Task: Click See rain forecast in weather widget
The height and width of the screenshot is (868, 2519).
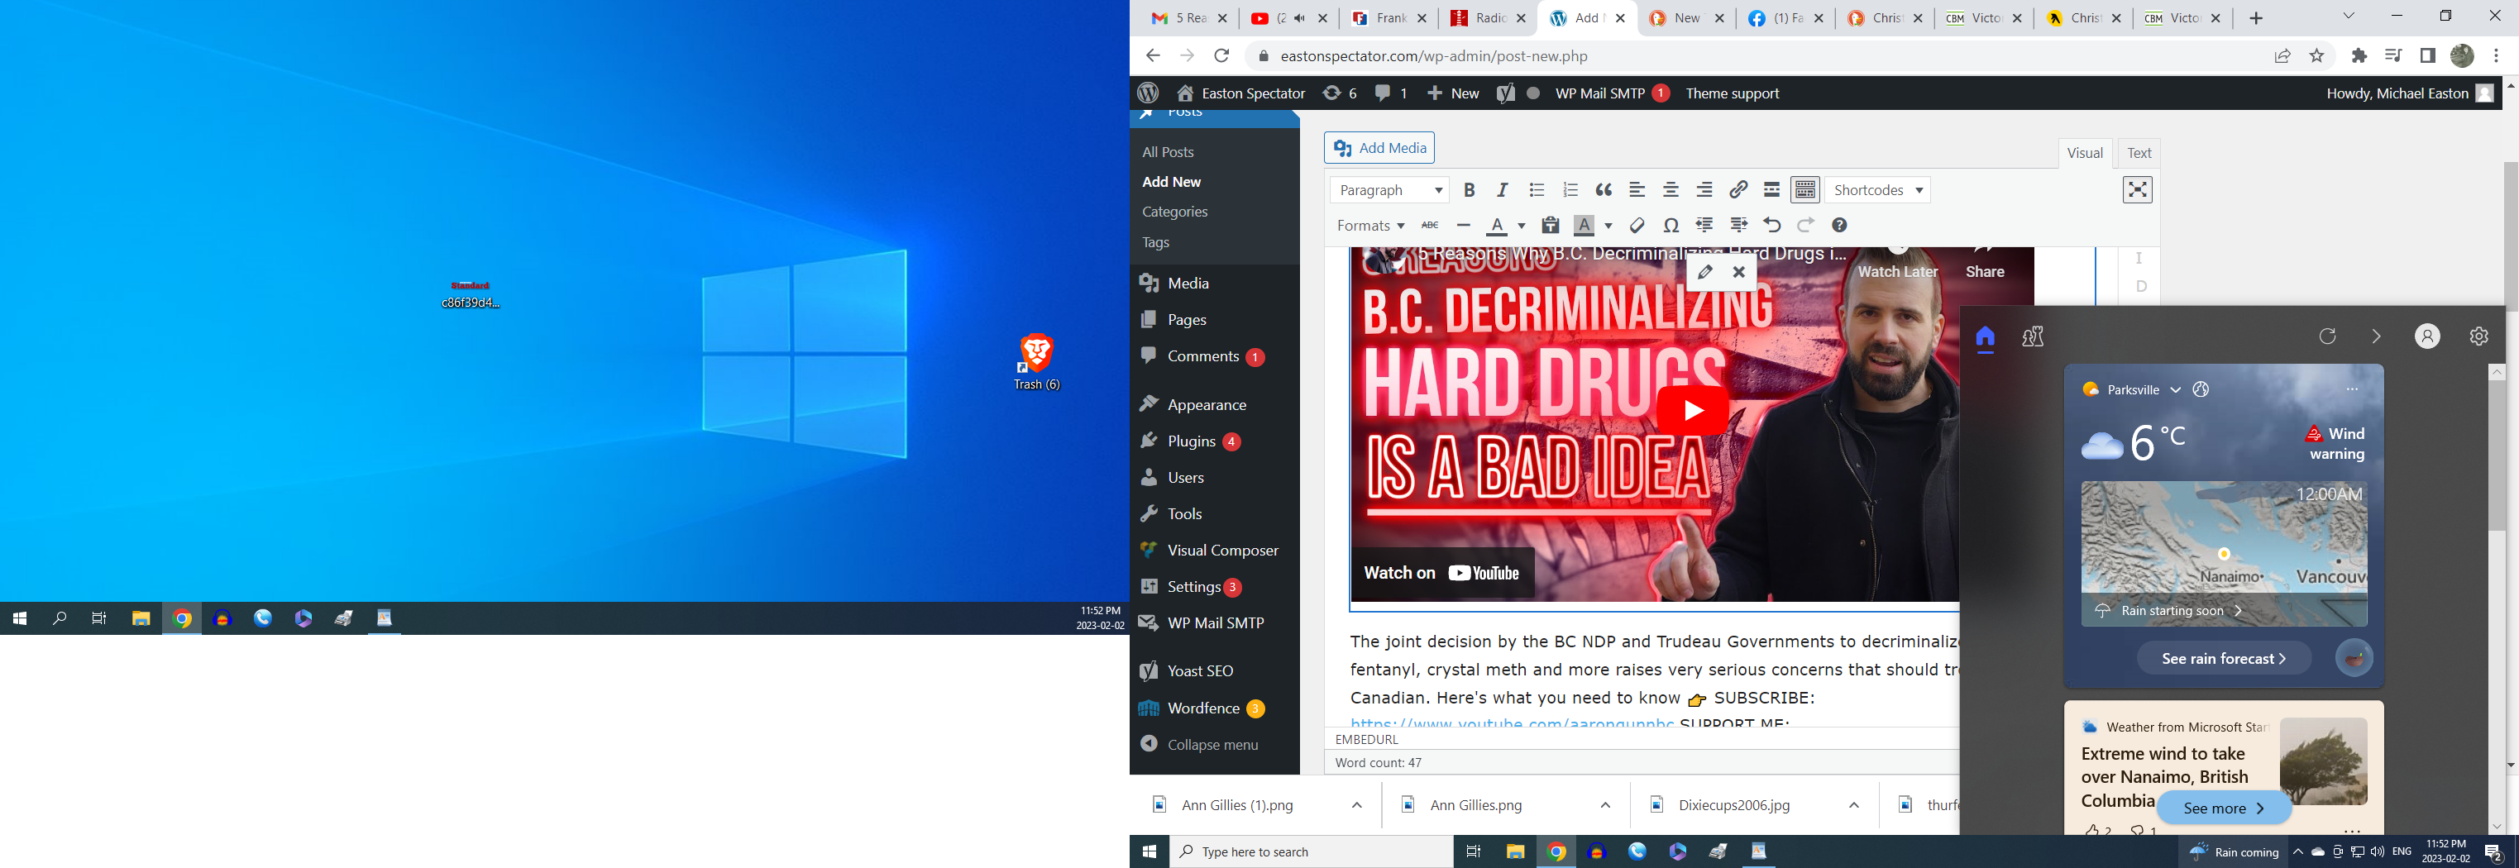Action: [2223, 659]
